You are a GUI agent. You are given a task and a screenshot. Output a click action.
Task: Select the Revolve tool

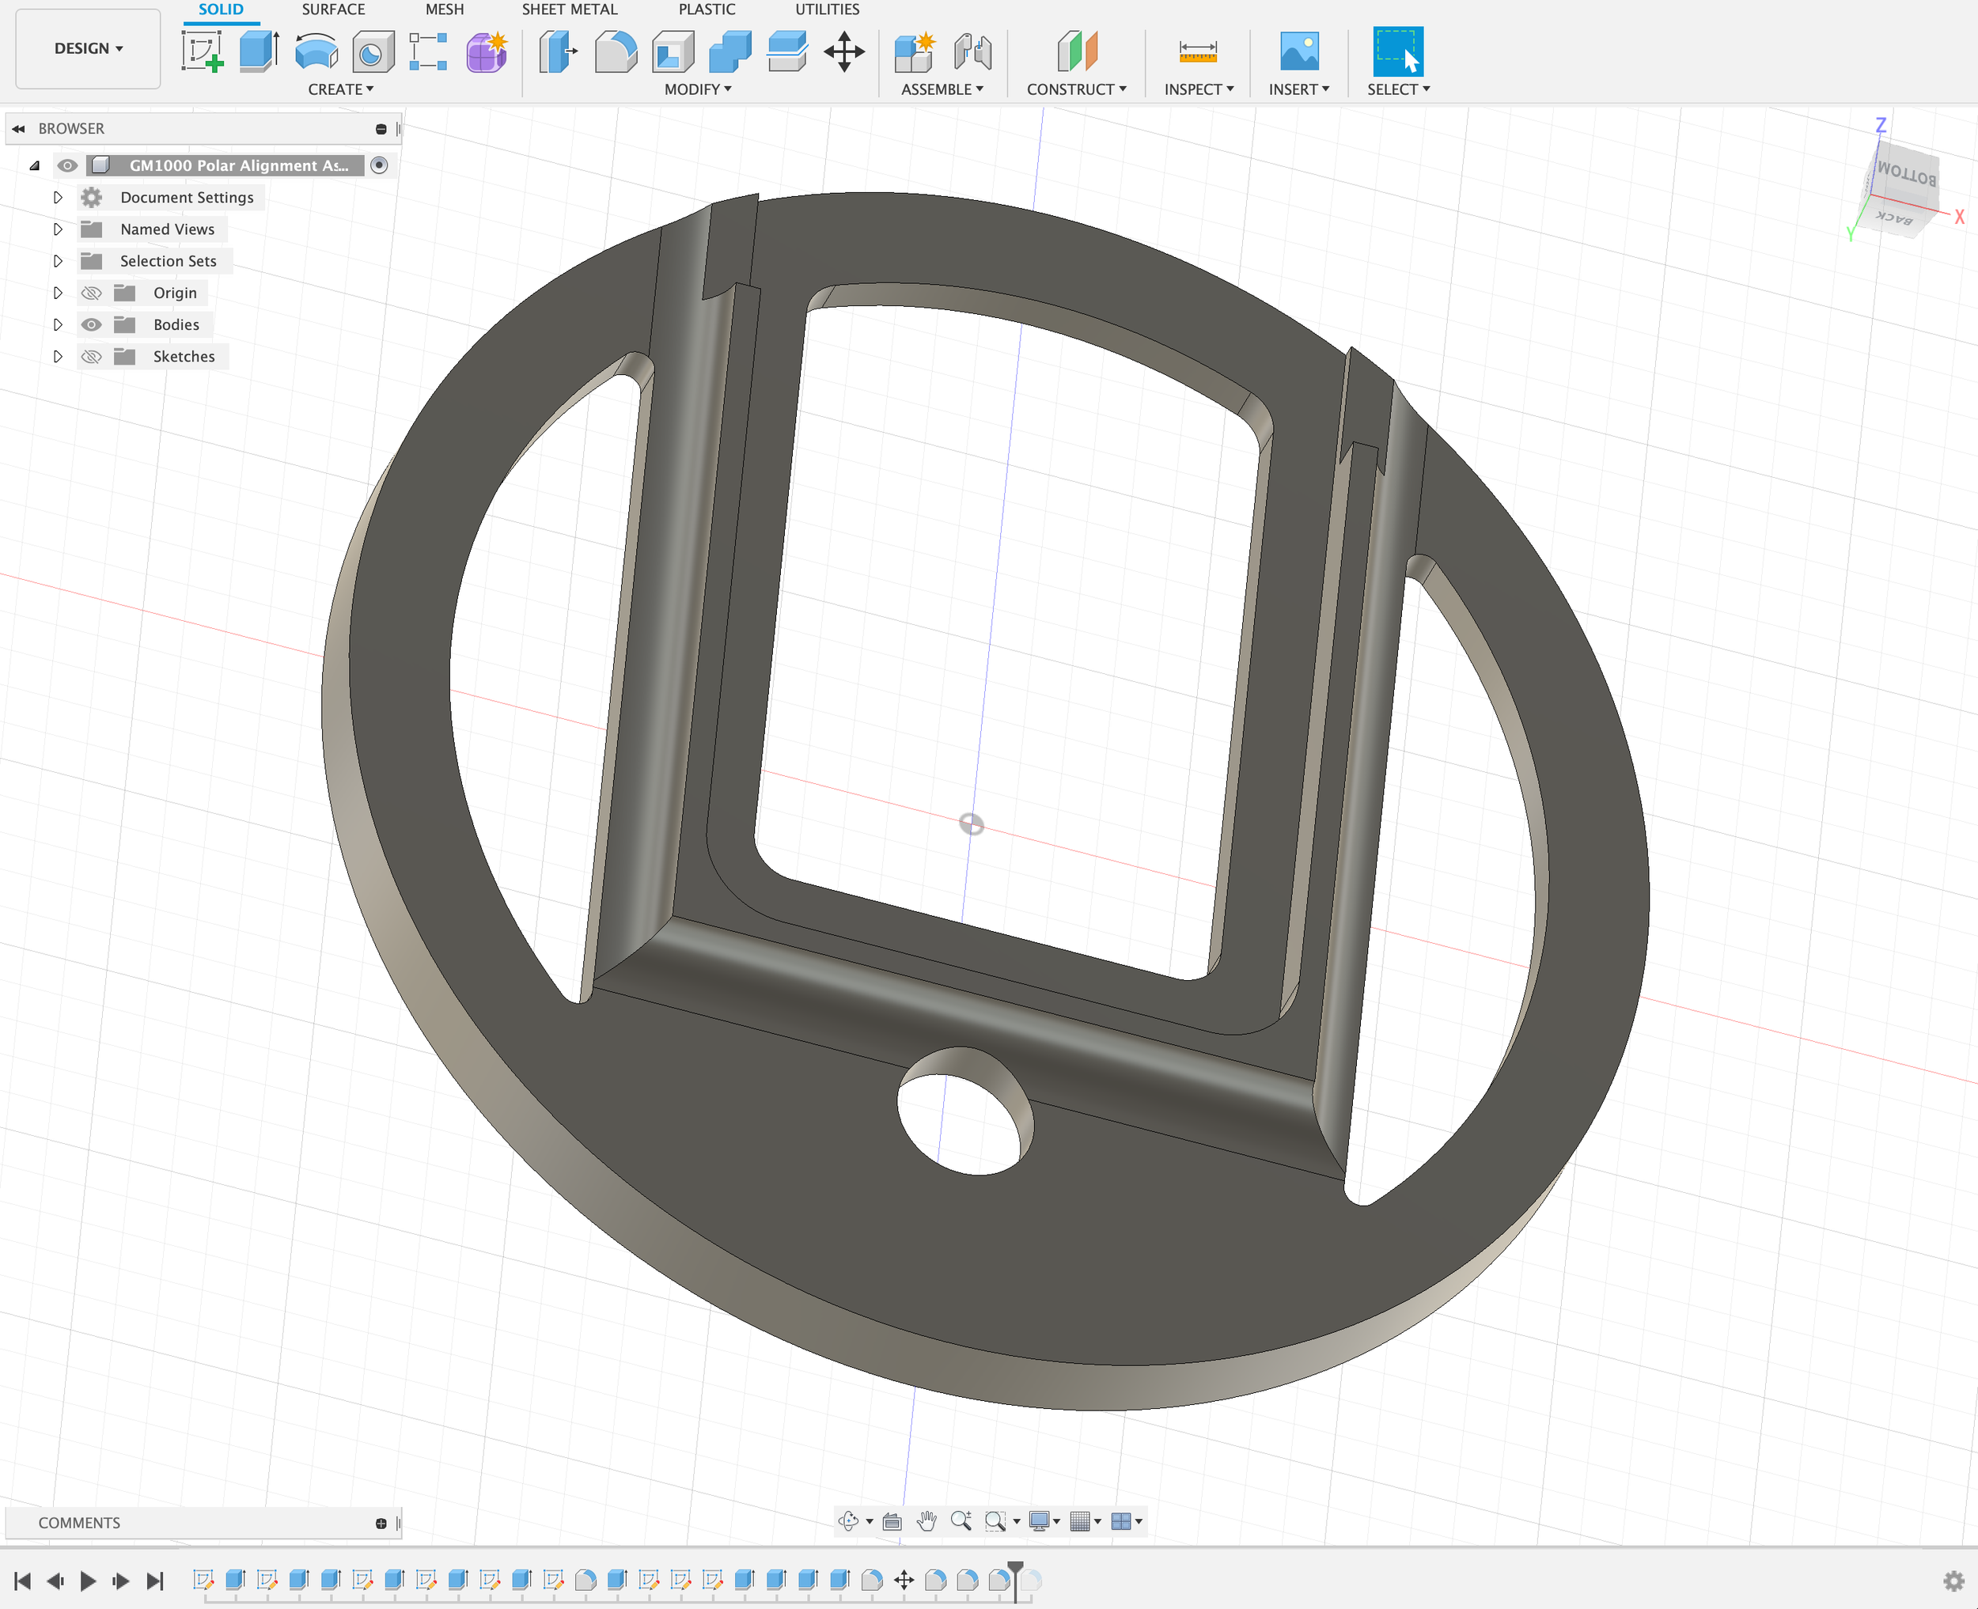tap(316, 51)
